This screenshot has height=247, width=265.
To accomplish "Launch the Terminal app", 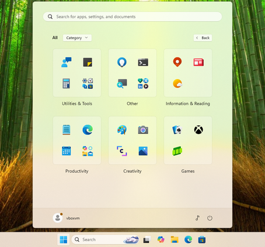I will 143,62.
